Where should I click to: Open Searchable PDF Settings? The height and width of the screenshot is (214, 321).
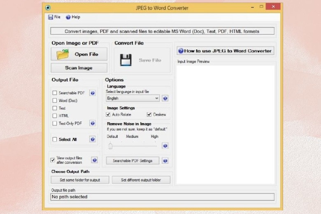tap(133, 161)
